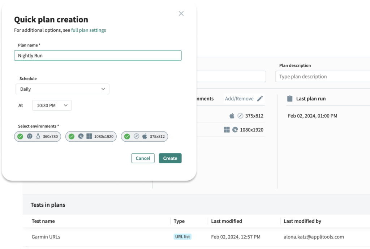Deselect the checkmark on the 1080x1920 environment
Image resolution: width=370 pixels, height=249 pixels.
(71, 136)
